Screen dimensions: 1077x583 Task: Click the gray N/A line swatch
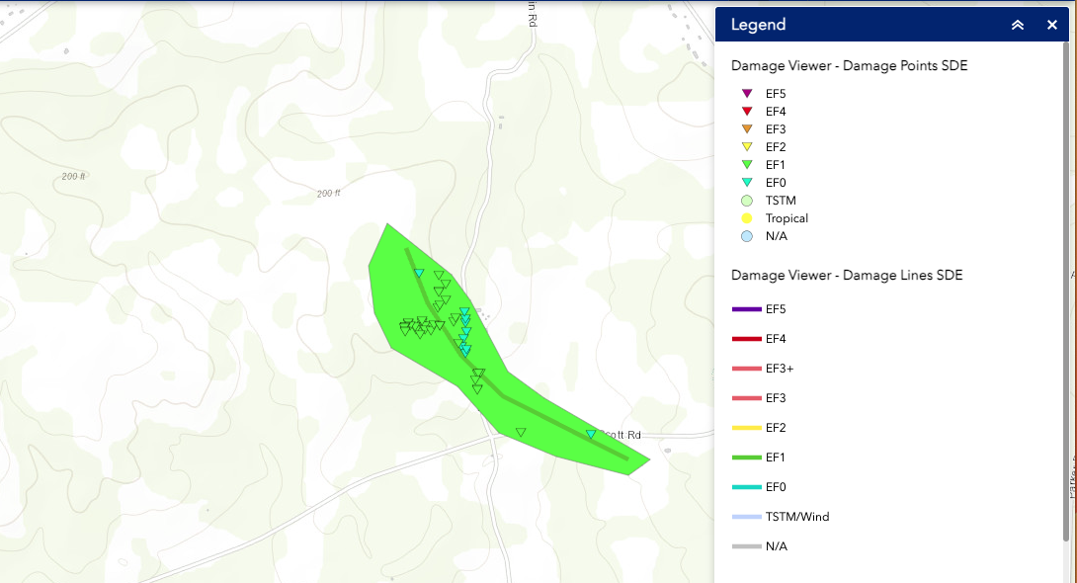[747, 546]
